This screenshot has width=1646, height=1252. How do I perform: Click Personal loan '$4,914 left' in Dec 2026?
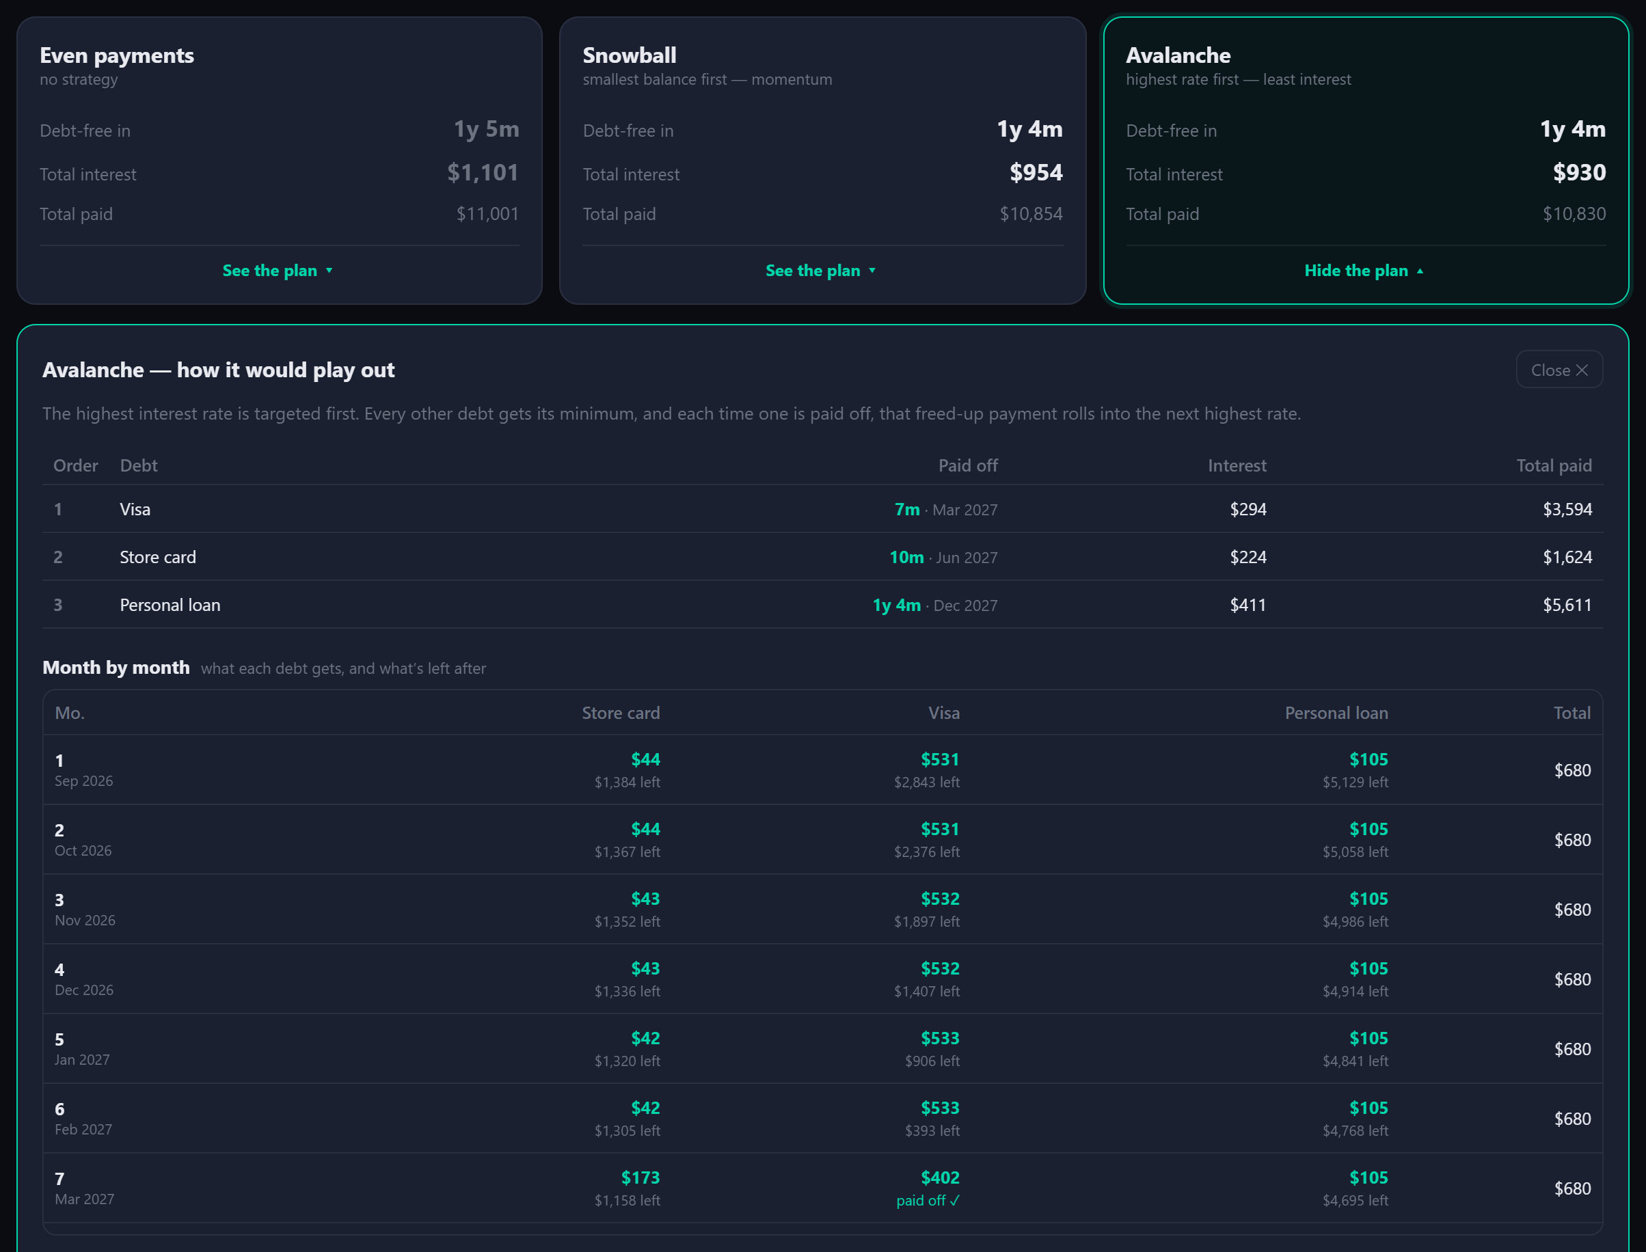(1355, 991)
